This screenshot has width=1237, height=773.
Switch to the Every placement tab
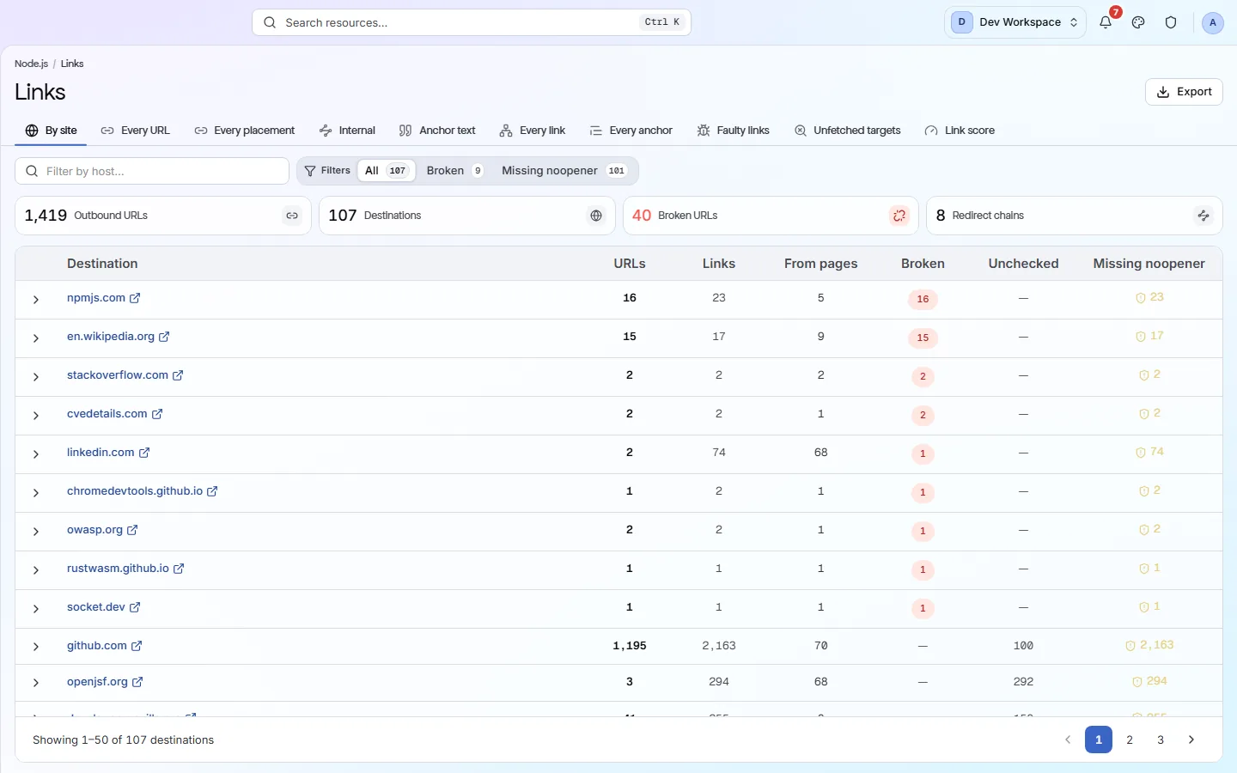pos(245,131)
